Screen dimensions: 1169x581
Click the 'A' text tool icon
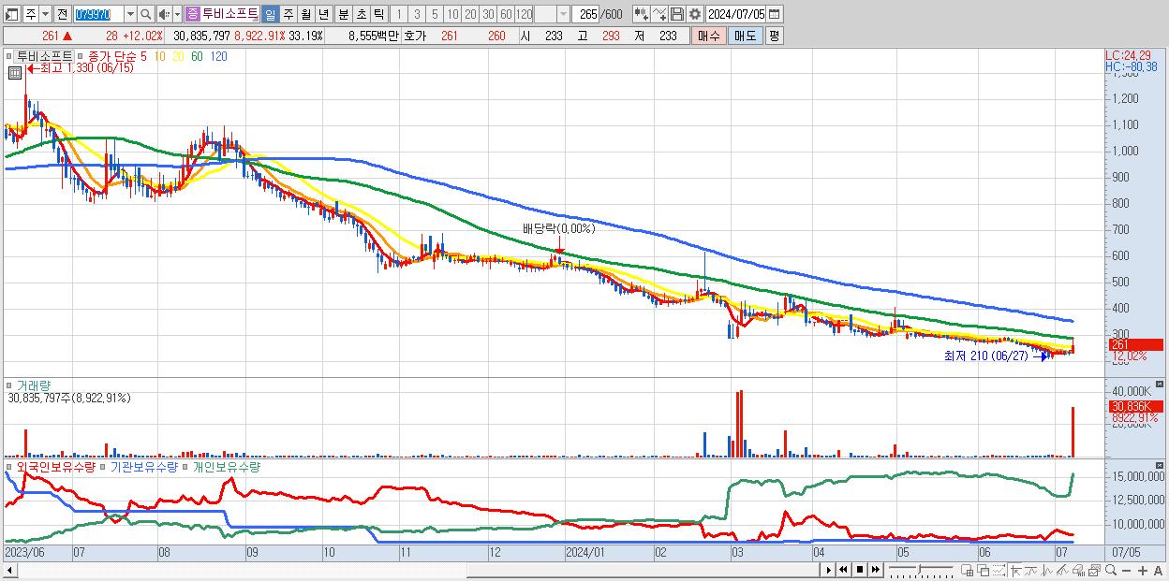(1159, 570)
